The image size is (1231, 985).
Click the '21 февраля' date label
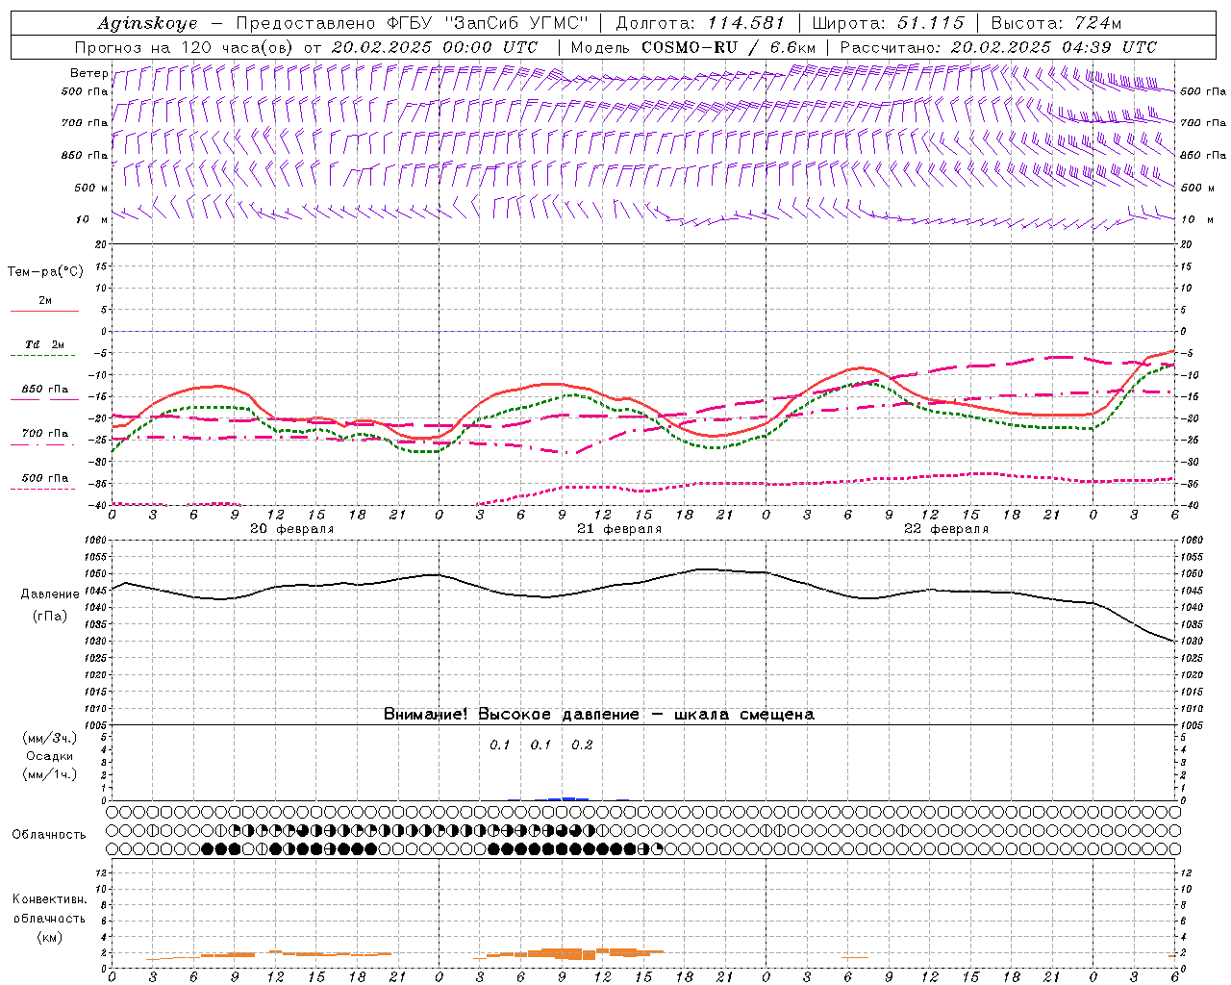(619, 529)
